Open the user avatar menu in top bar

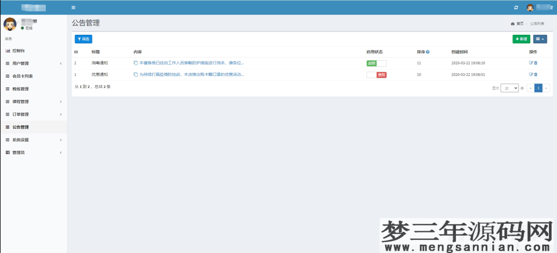click(530, 8)
